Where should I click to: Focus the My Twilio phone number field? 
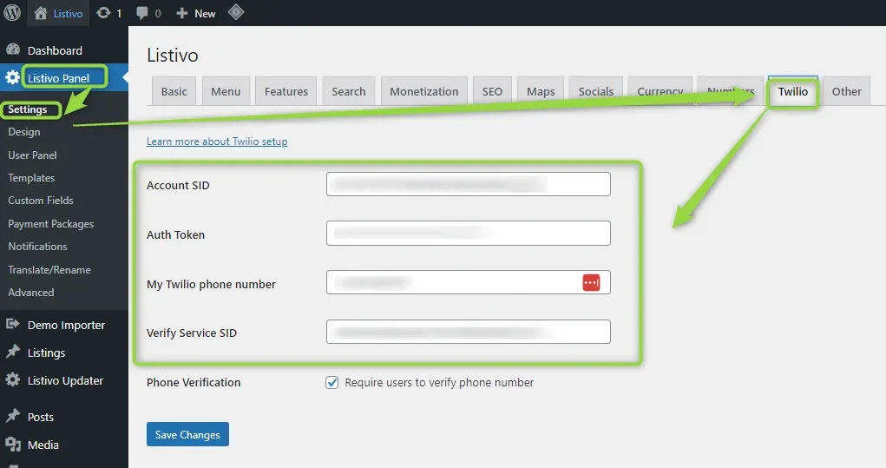pyautogui.click(x=469, y=282)
